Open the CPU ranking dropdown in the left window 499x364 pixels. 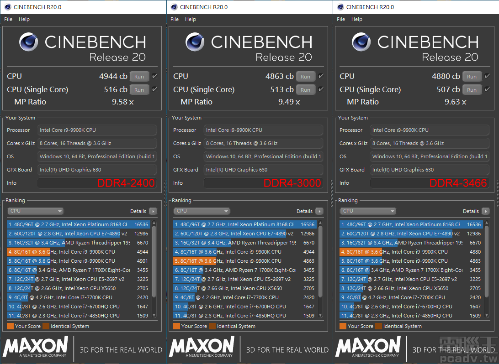pyautogui.click(x=36, y=211)
